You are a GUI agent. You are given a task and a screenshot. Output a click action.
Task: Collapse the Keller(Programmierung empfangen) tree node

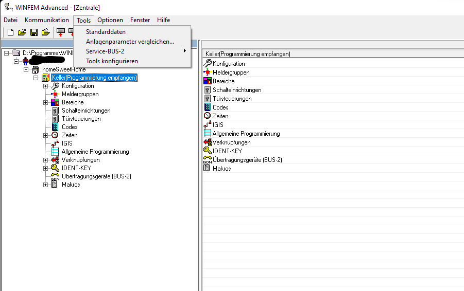(36, 78)
